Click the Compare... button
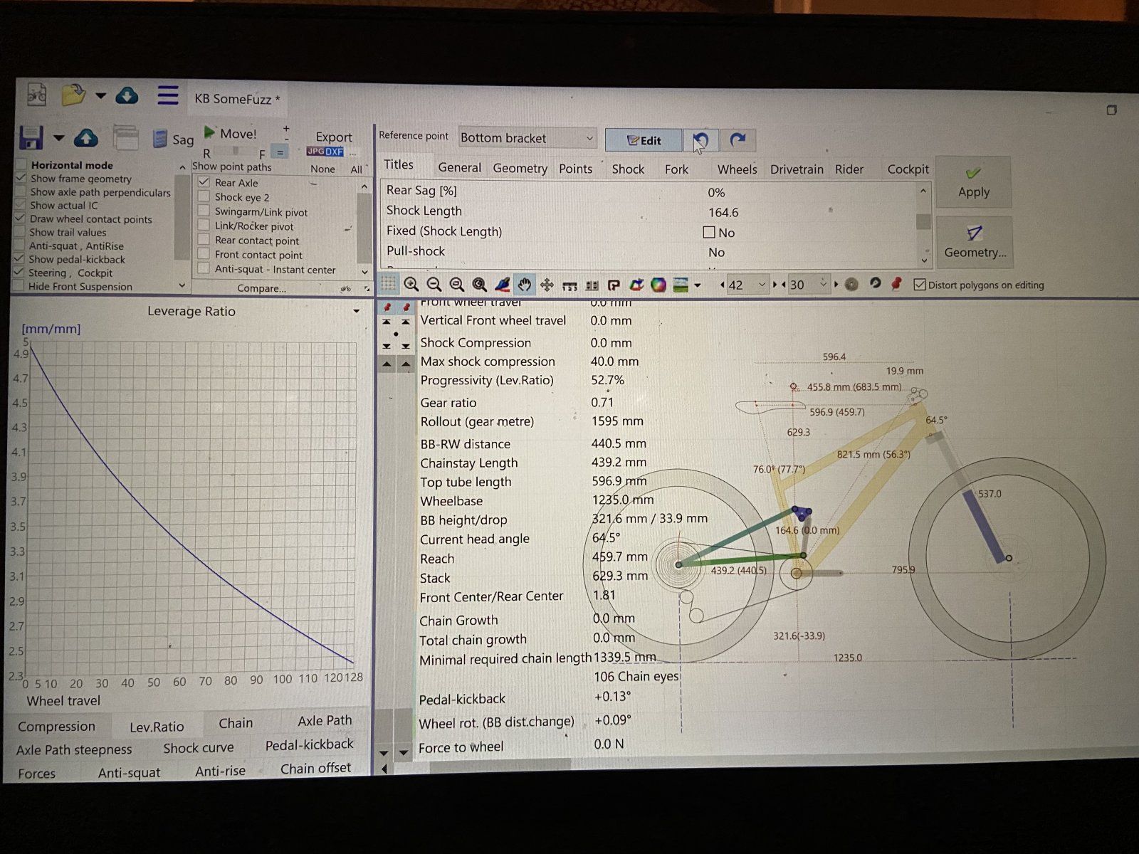The image size is (1139, 854). pyautogui.click(x=261, y=288)
